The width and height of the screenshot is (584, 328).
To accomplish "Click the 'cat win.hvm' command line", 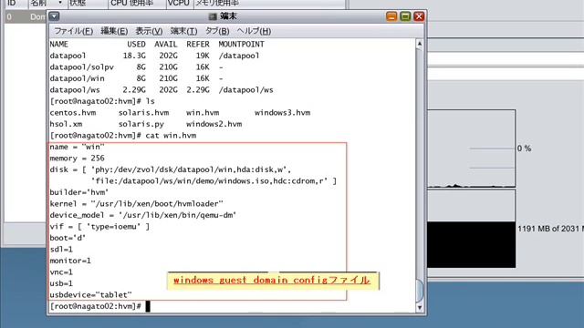I will click(x=123, y=136).
